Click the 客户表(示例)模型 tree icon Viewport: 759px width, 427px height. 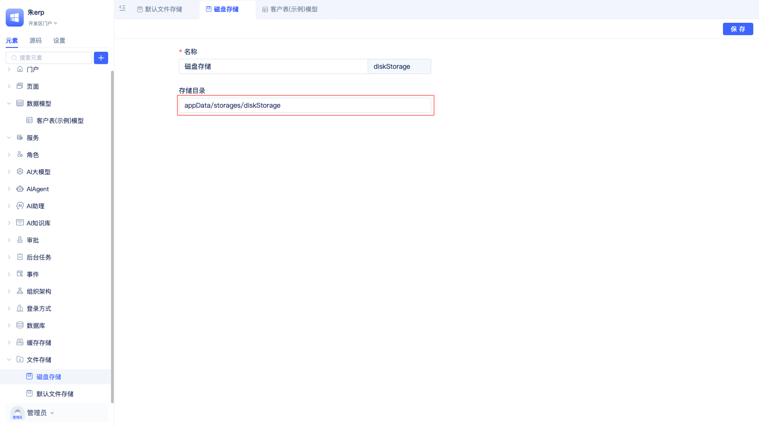(29, 121)
